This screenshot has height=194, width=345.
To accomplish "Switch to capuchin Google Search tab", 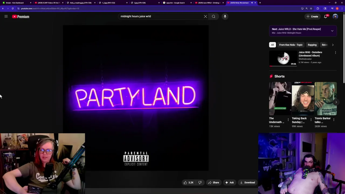I will tap(177, 3).
